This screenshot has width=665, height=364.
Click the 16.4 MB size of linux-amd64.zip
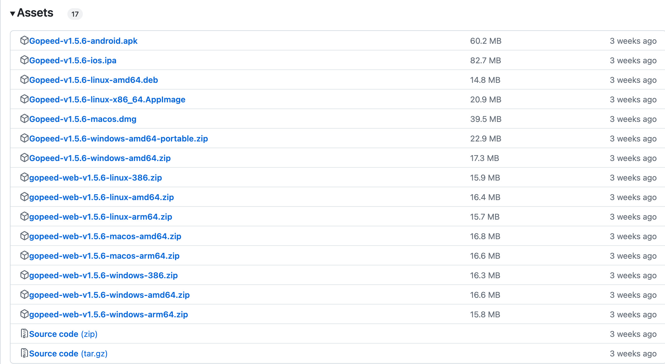(x=485, y=197)
